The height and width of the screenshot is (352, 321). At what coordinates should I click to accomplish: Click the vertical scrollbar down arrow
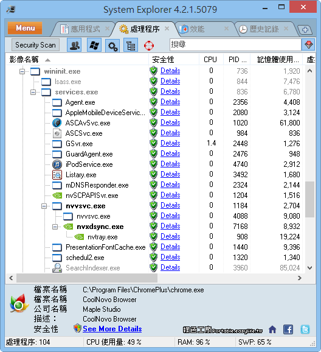pyautogui.click(x=310, y=267)
